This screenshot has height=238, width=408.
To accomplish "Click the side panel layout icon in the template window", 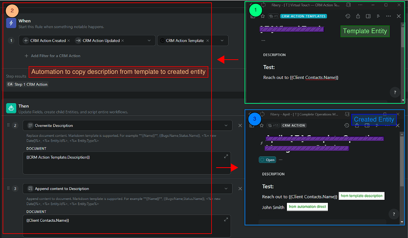I will click(368, 16).
